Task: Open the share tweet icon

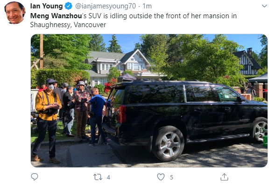Action: click(x=224, y=177)
